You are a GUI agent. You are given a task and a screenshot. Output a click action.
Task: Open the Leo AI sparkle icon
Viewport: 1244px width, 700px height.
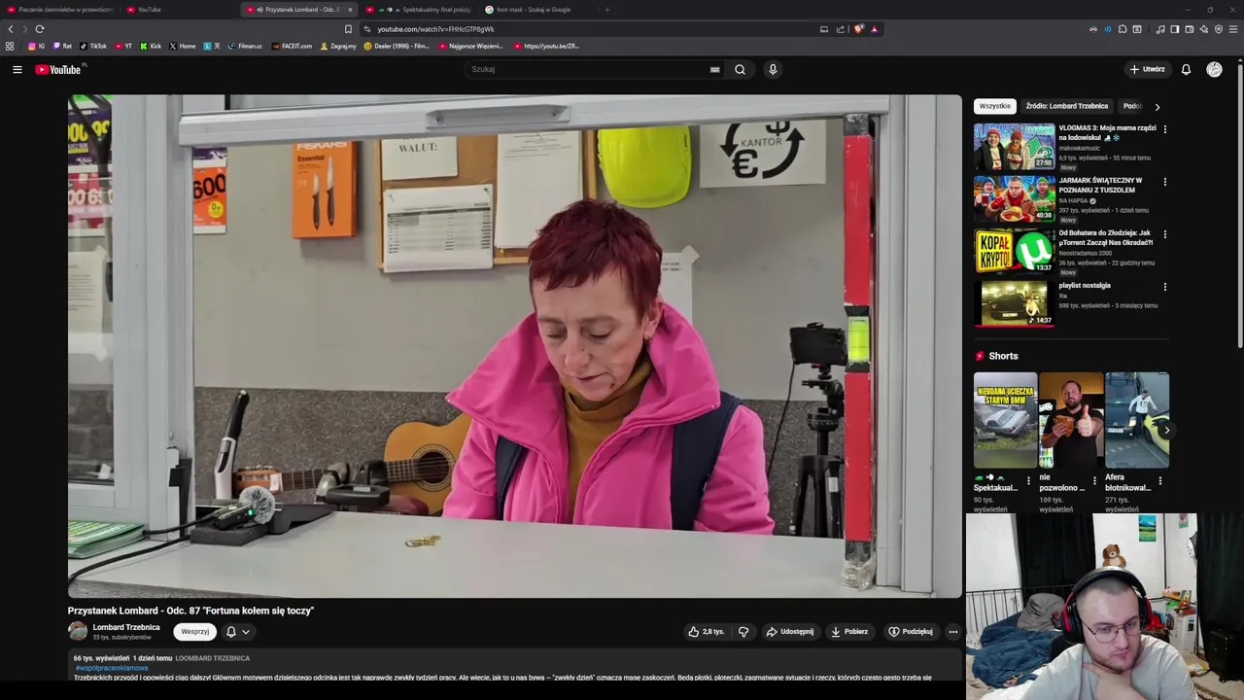(1204, 29)
